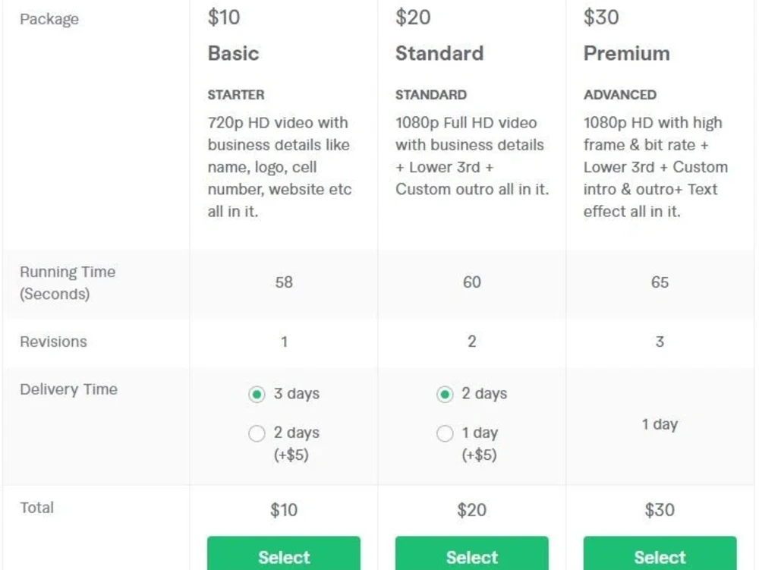Pick 1 day (+$5) delivery for Standard
This screenshot has width=759, height=570.
[444, 433]
